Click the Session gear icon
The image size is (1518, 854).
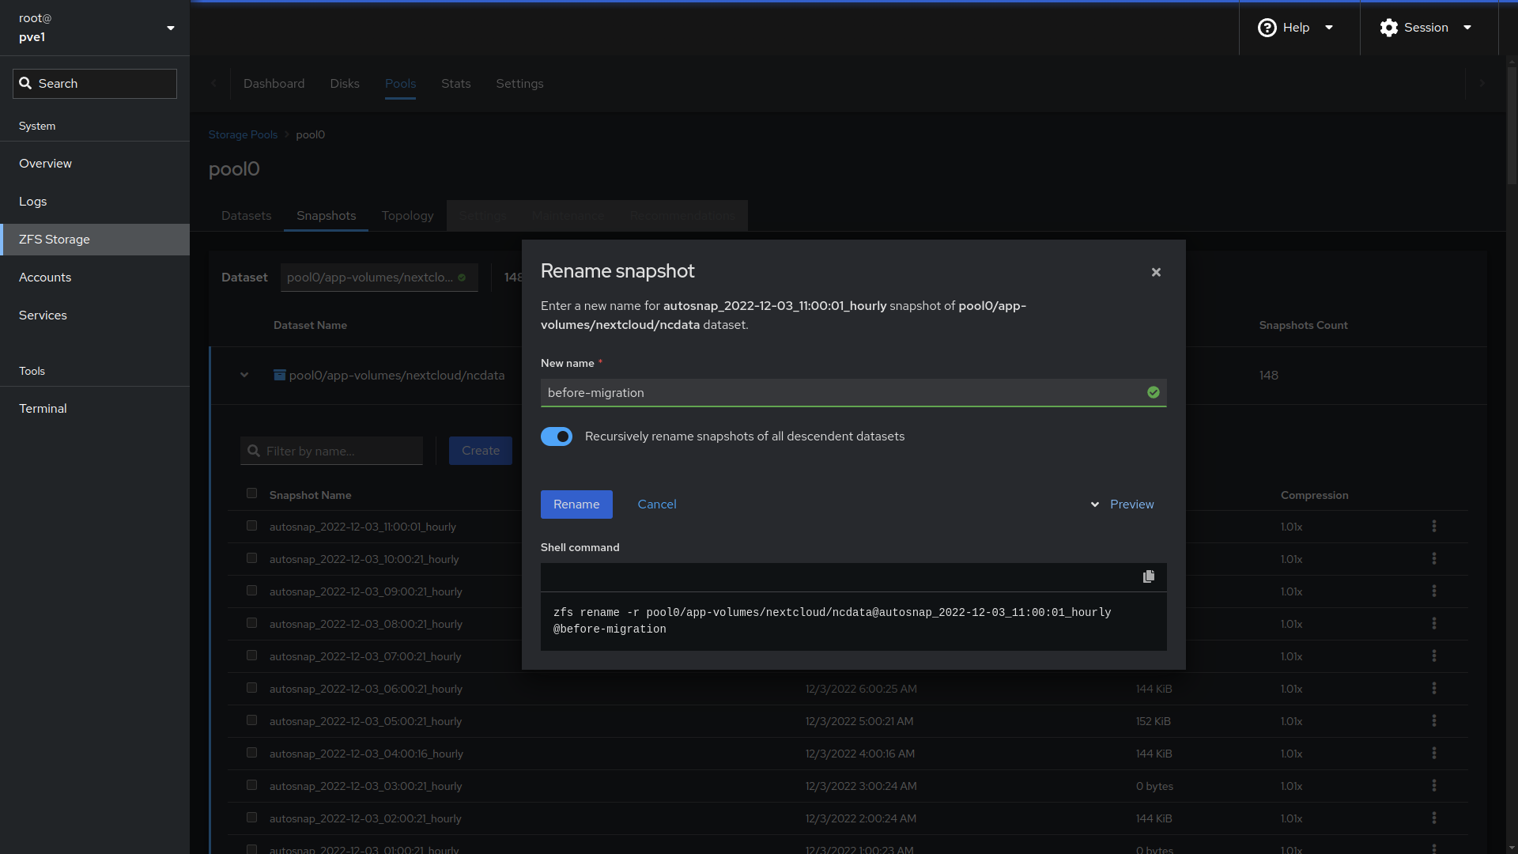tap(1389, 28)
